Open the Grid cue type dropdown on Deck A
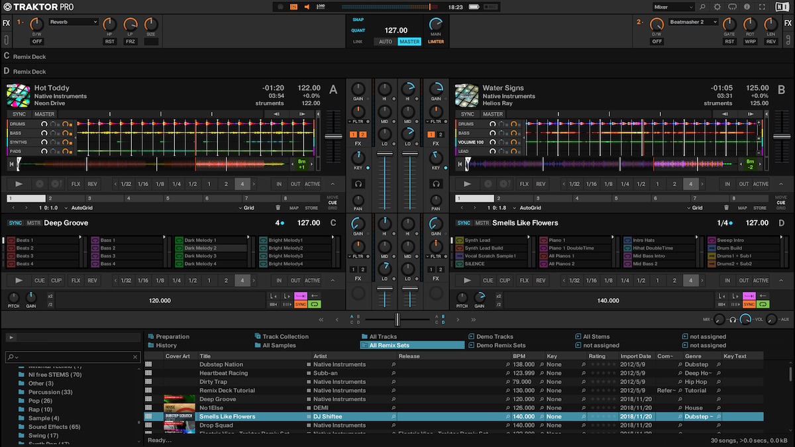Viewport: 795px width, 447px height. click(247, 208)
